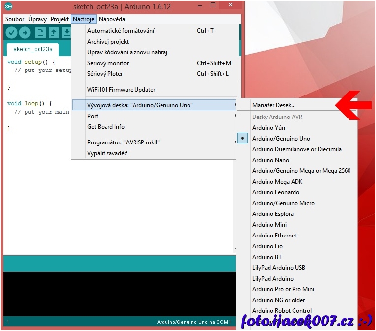Select the Arduino/Genuino Uno radio option
376x331 pixels.
pos(281,139)
